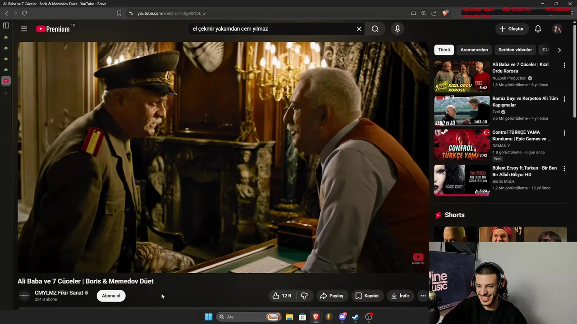Click the ABONE OL watermark in player

tap(418, 259)
